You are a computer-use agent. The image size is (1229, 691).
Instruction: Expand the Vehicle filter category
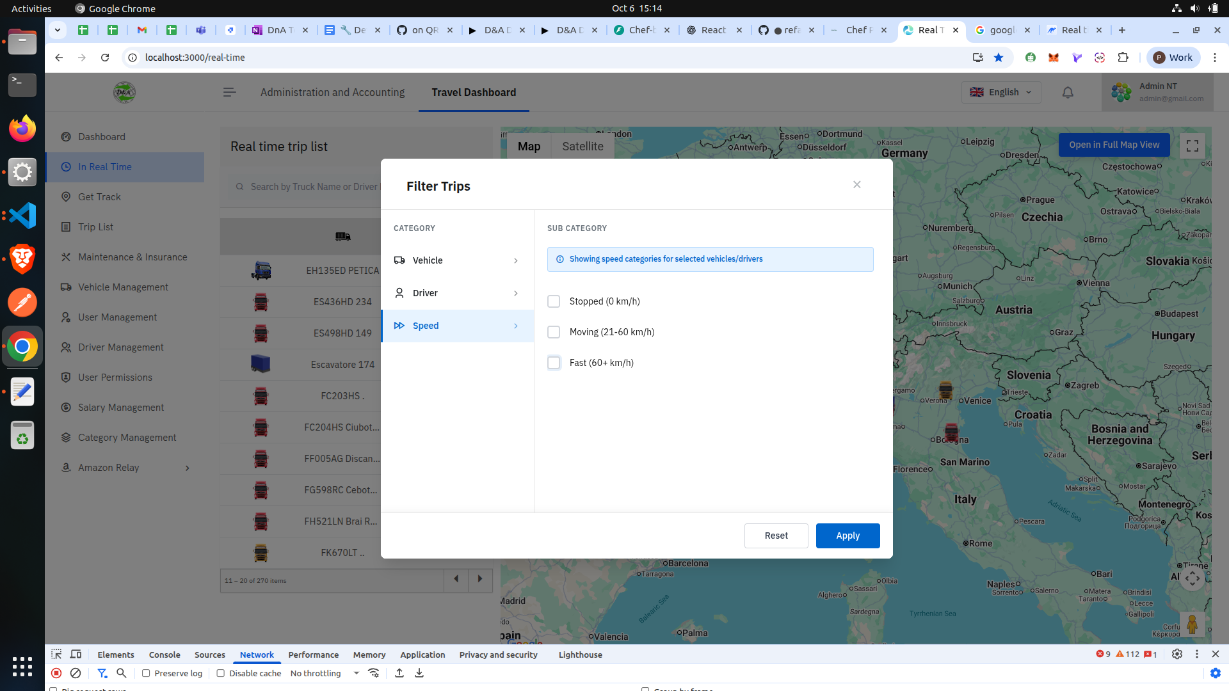pos(457,260)
